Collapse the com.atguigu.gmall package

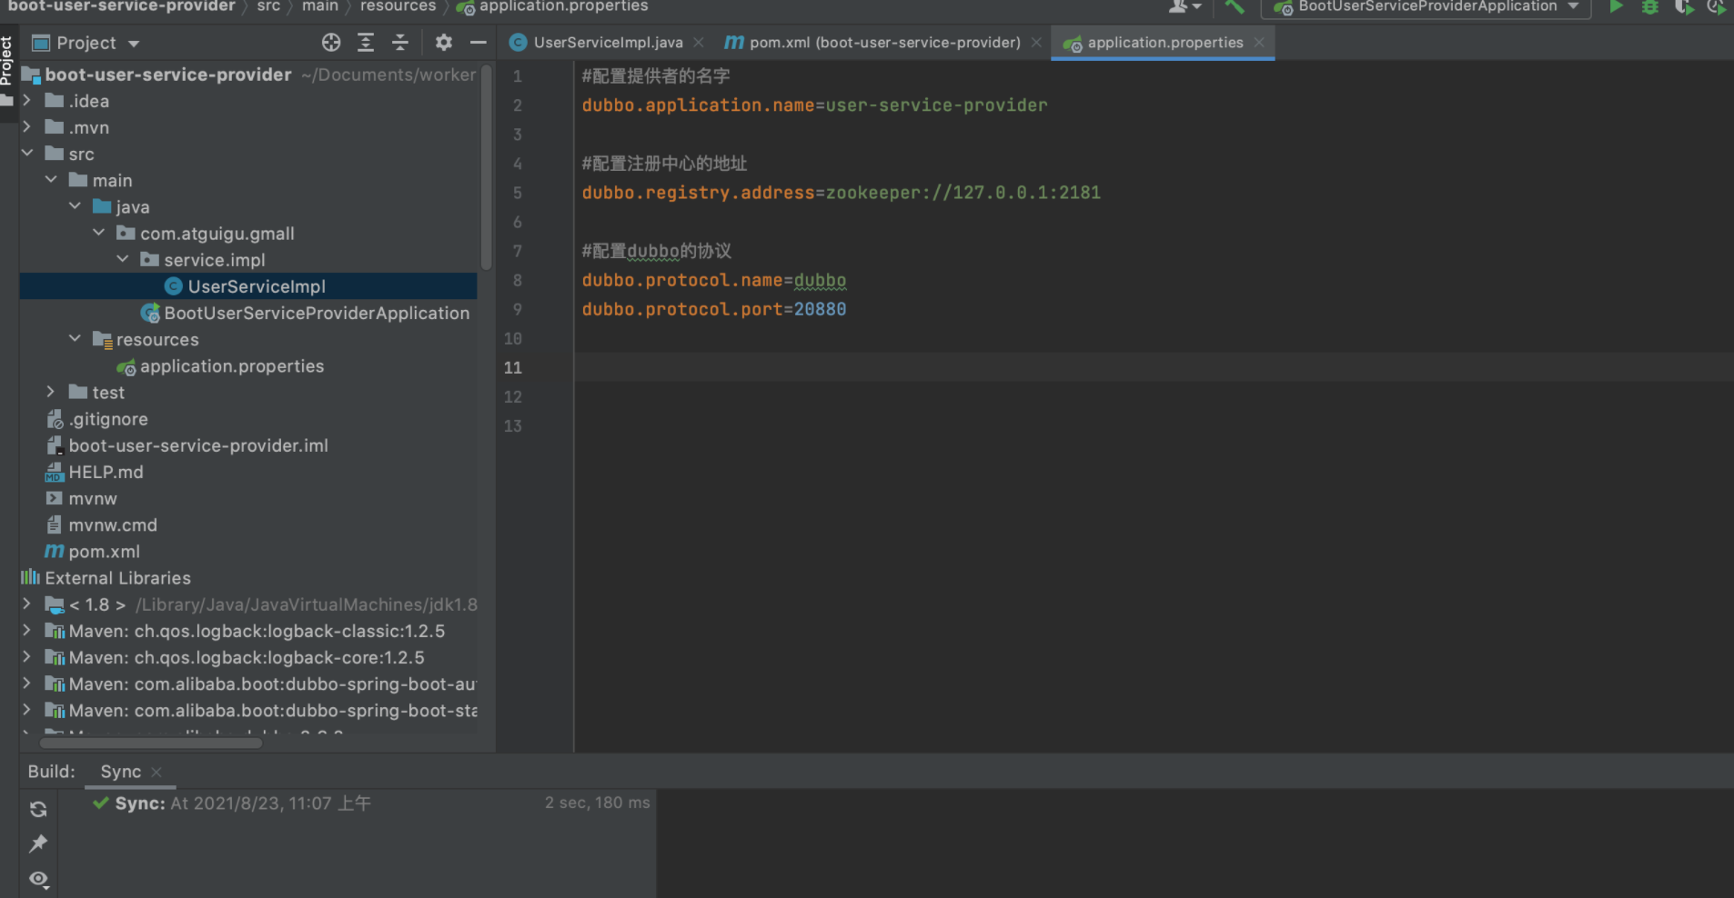pyautogui.click(x=98, y=233)
